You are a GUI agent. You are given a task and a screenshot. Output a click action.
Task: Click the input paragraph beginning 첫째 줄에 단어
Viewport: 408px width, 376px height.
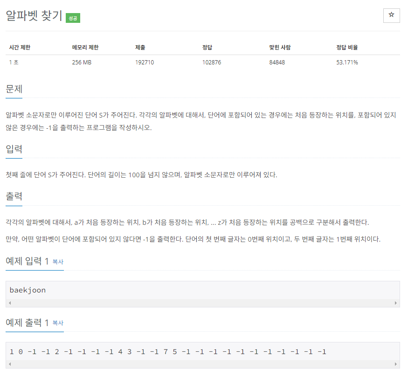[142, 175]
